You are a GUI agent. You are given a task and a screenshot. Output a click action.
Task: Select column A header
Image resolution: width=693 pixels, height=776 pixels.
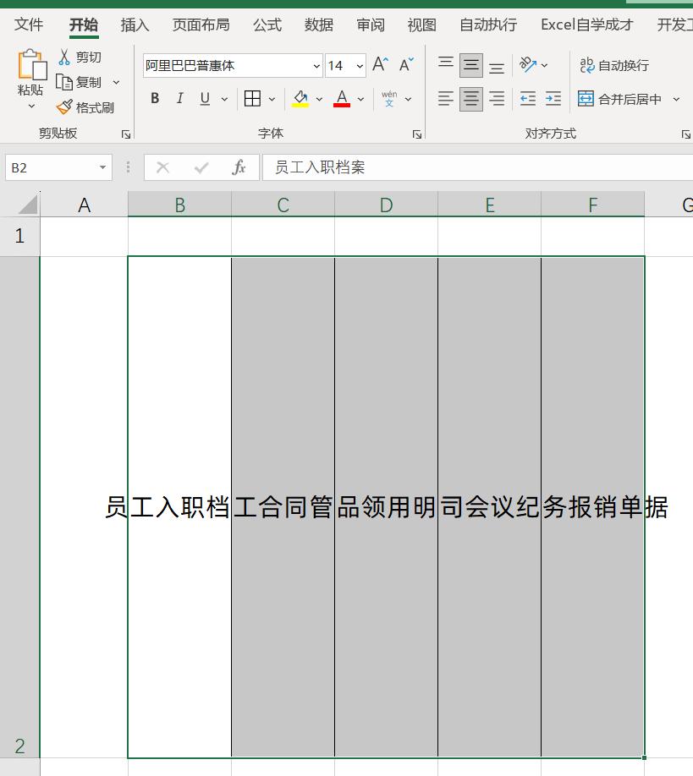[x=85, y=205]
